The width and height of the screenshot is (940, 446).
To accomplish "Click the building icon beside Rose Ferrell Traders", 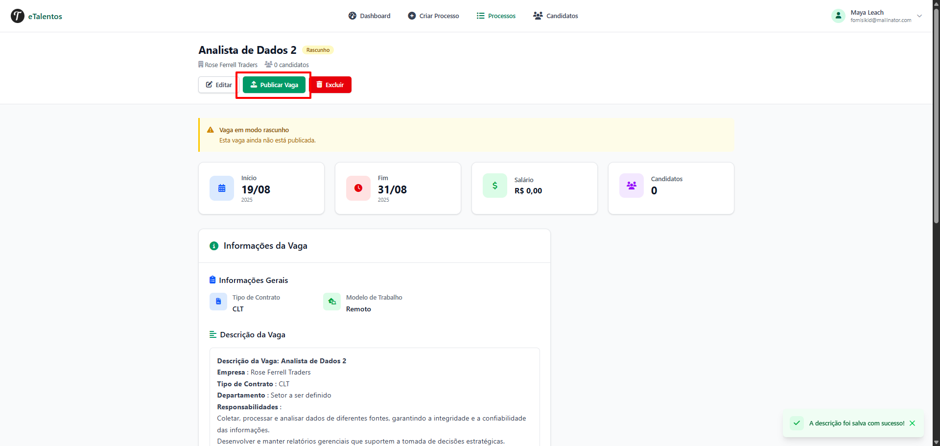I will click(x=201, y=65).
